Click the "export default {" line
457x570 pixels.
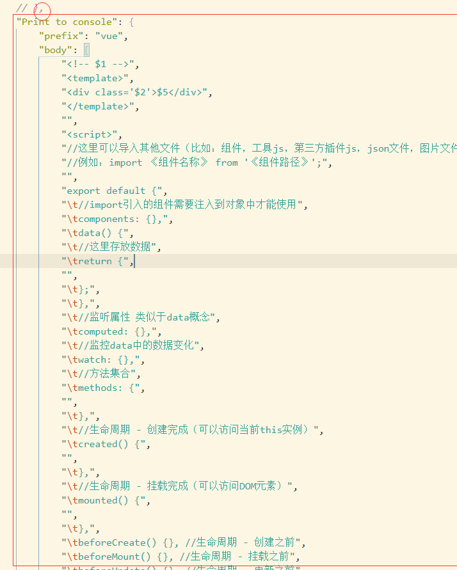[115, 191]
